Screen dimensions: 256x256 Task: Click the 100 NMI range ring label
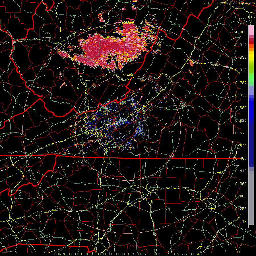128,22
